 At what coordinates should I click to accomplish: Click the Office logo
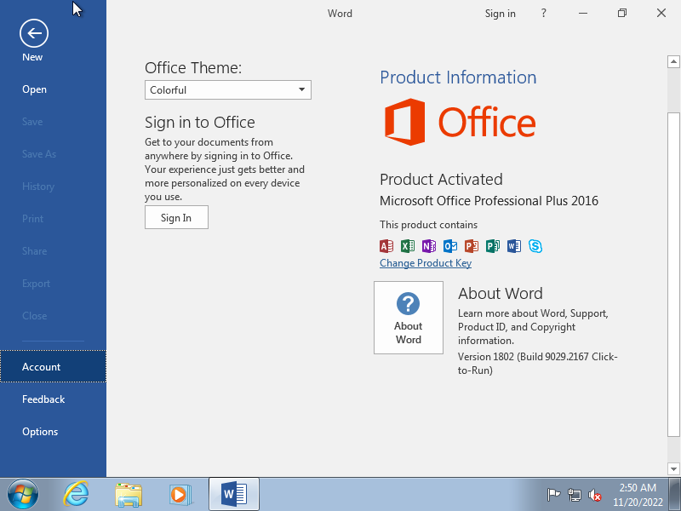[460, 122]
